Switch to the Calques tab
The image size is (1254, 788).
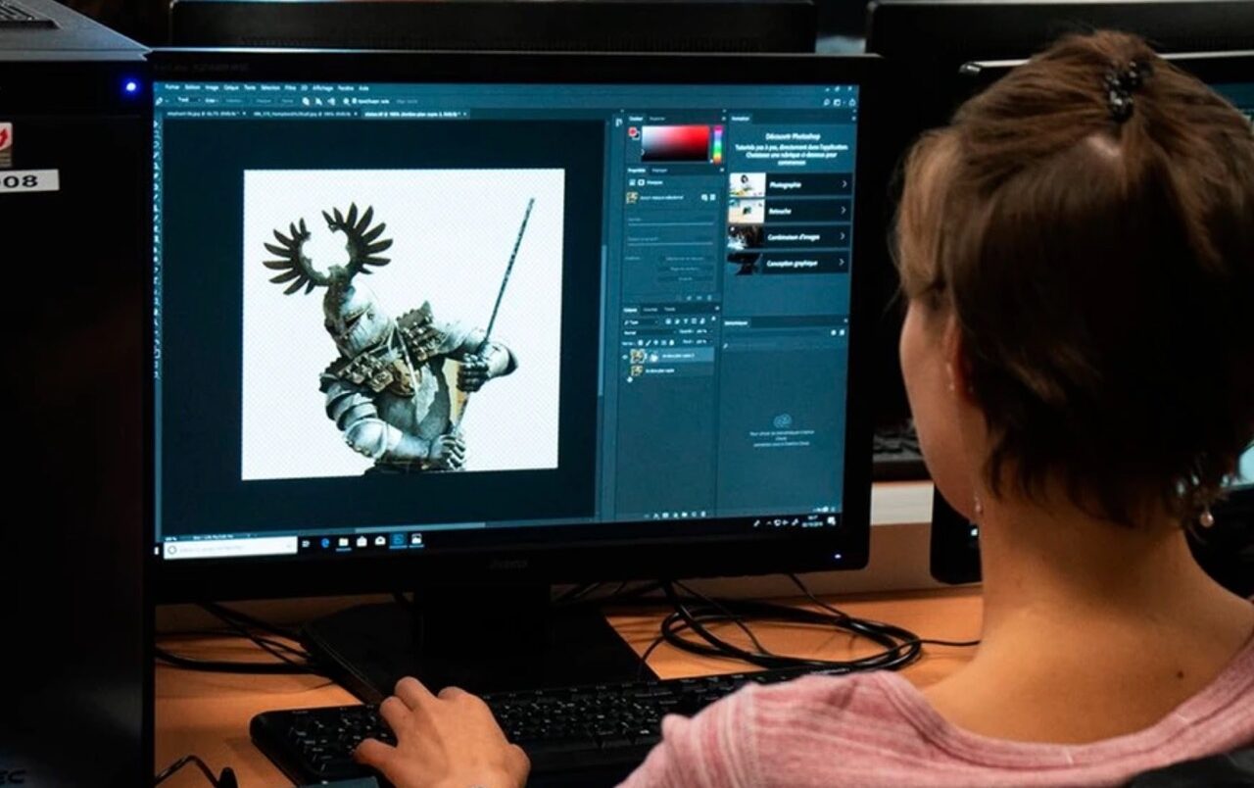pyautogui.click(x=629, y=310)
